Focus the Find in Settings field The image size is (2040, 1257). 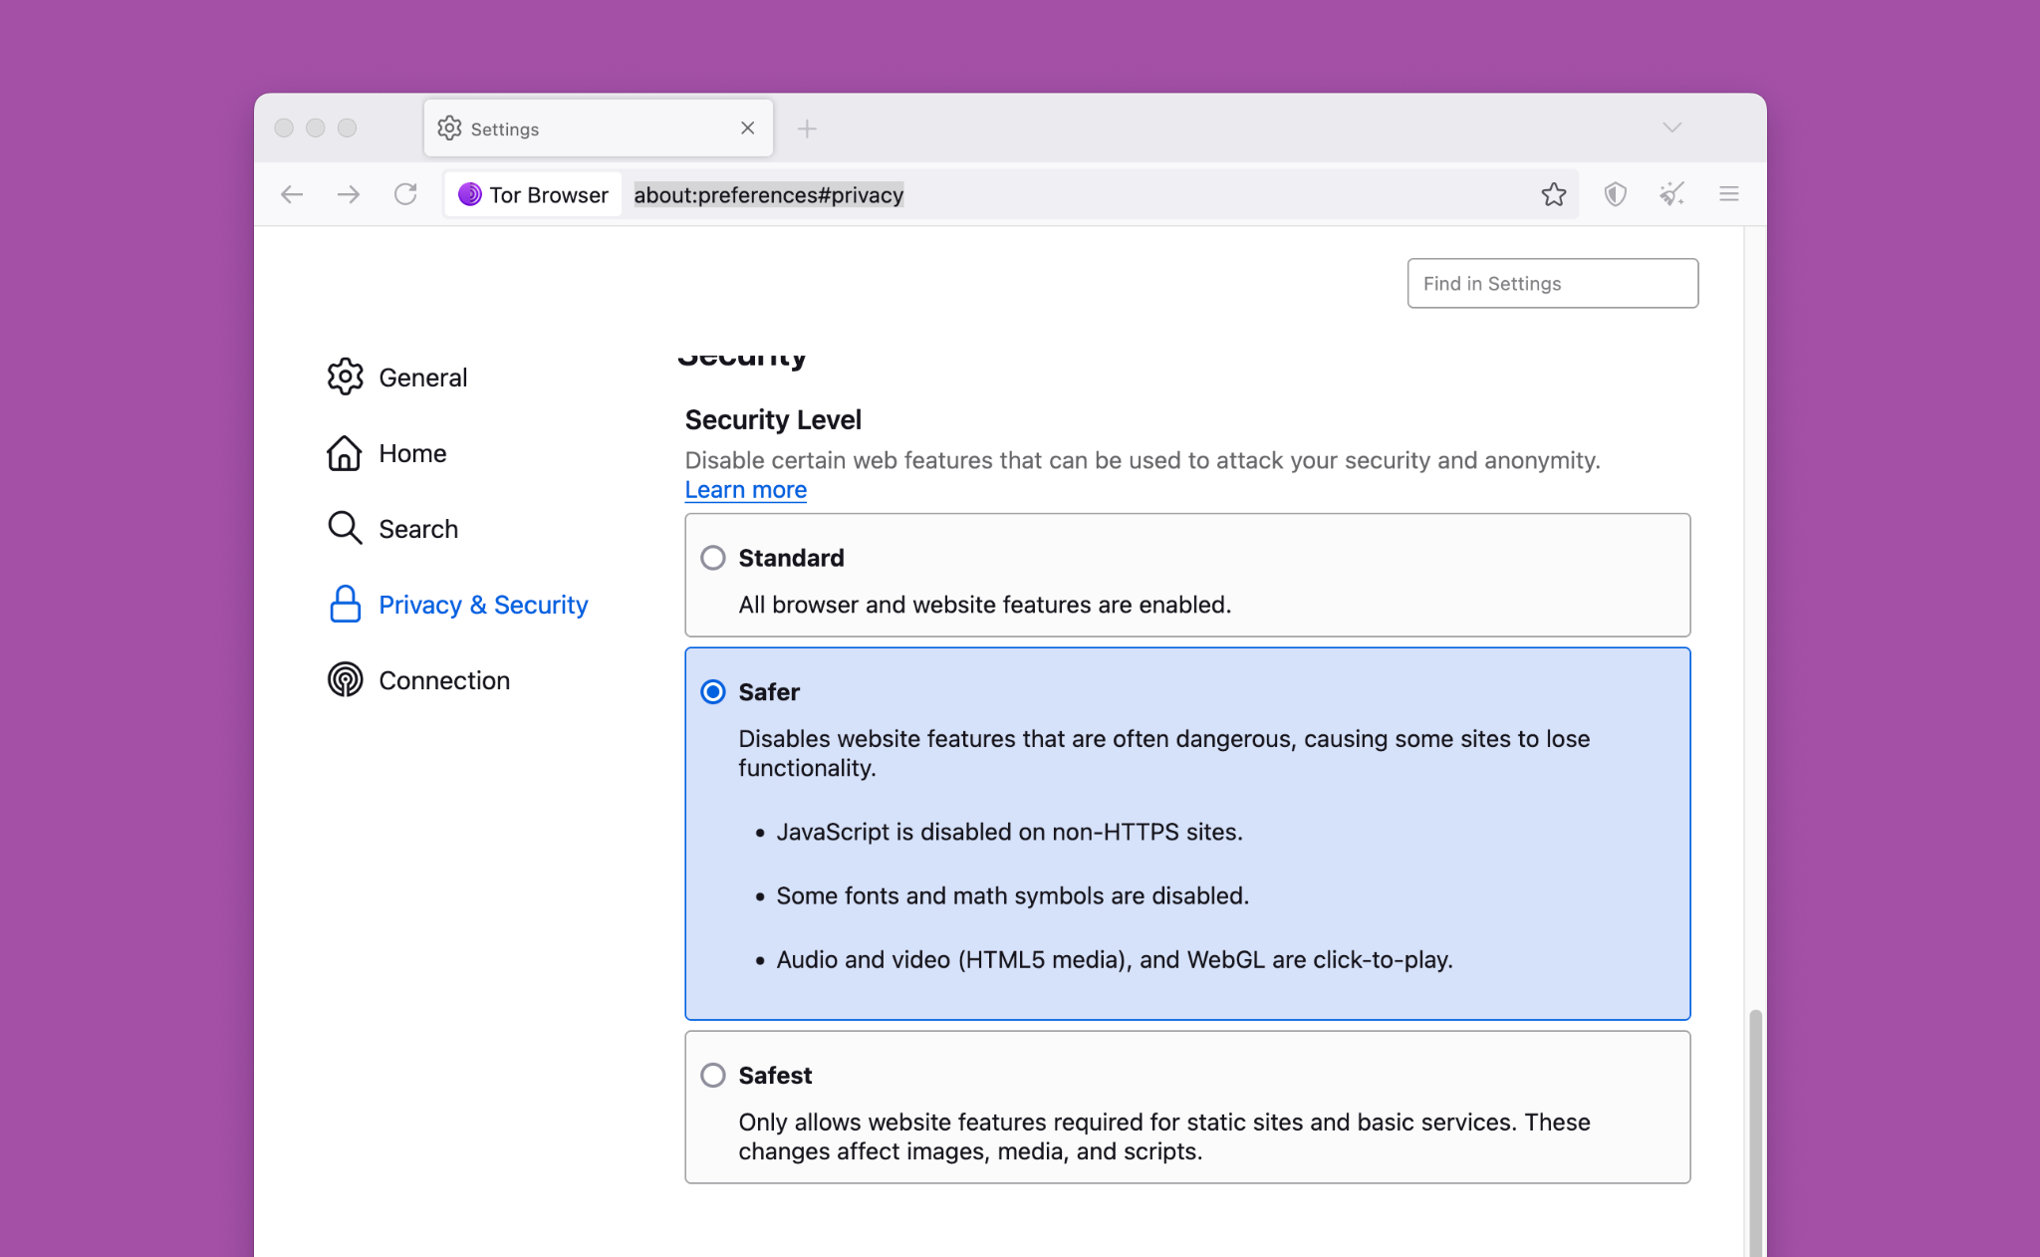pos(1552,284)
